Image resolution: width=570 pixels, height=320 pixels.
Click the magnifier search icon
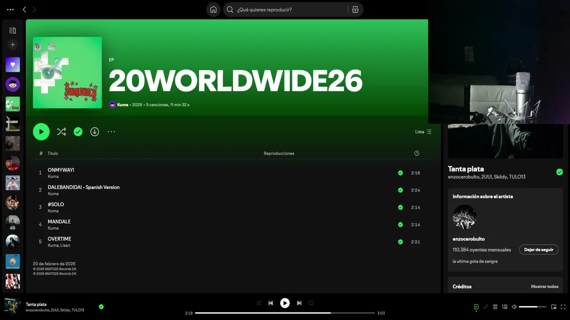pyautogui.click(x=230, y=9)
